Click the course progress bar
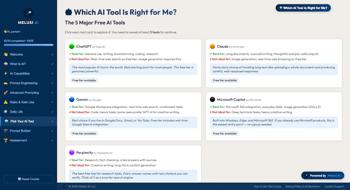This screenshot has height=190, width=350. point(28,45)
